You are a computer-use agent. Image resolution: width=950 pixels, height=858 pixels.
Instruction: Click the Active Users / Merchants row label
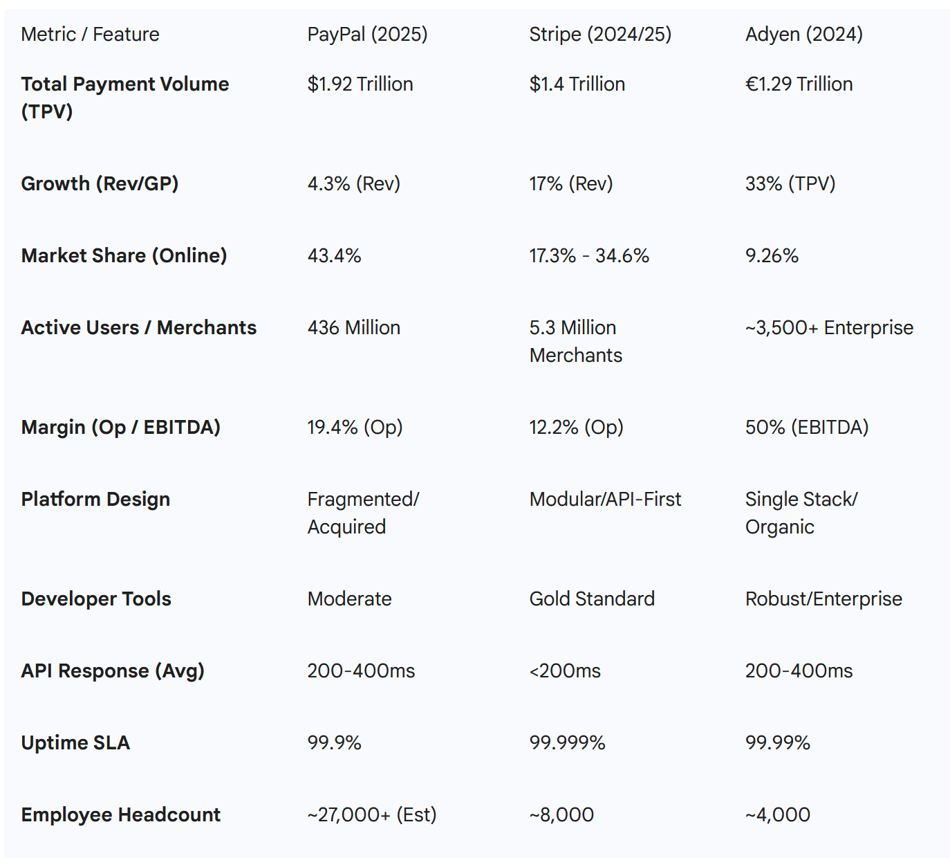[138, 327]
